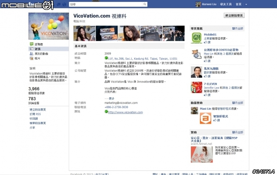Click the 783 talking-about count
The height and width of the screenshot is (175, 277).
pos(32,99)
